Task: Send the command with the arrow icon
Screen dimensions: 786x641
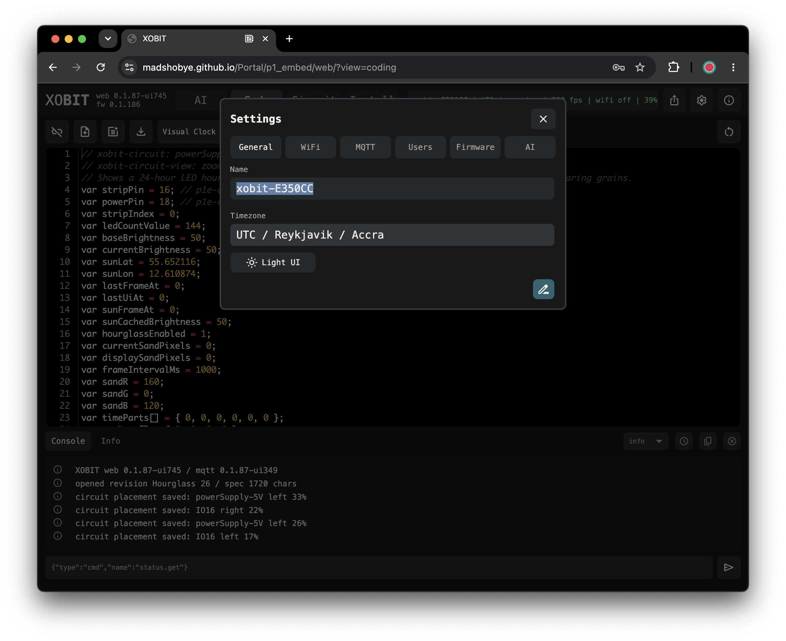Action: point(729,567)
